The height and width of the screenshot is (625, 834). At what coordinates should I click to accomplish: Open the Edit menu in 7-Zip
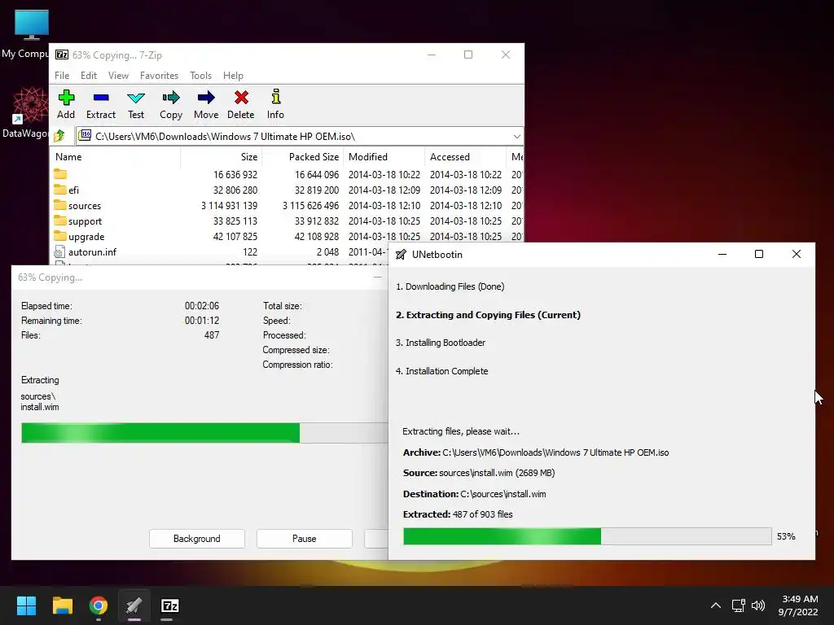(89, 76)
